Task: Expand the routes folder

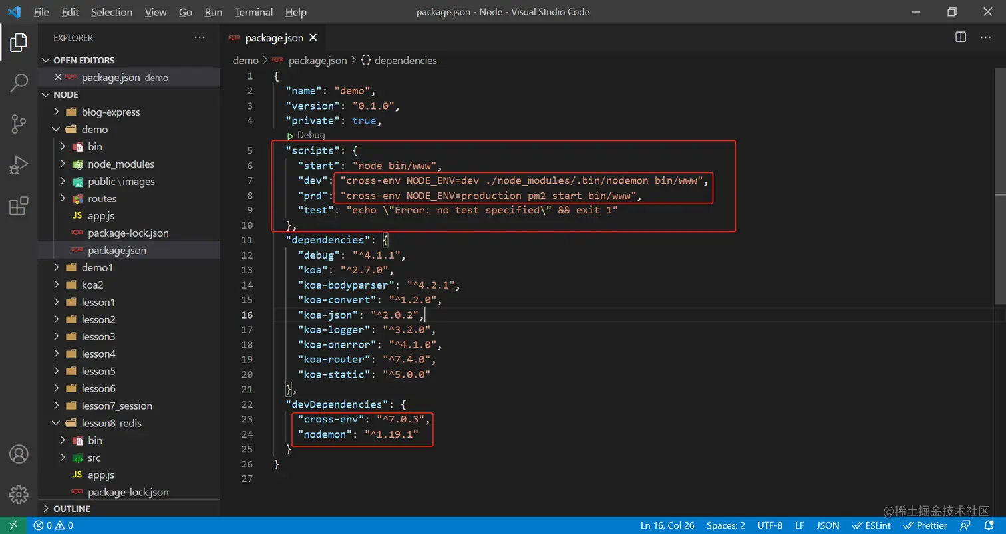Action: 128,198
